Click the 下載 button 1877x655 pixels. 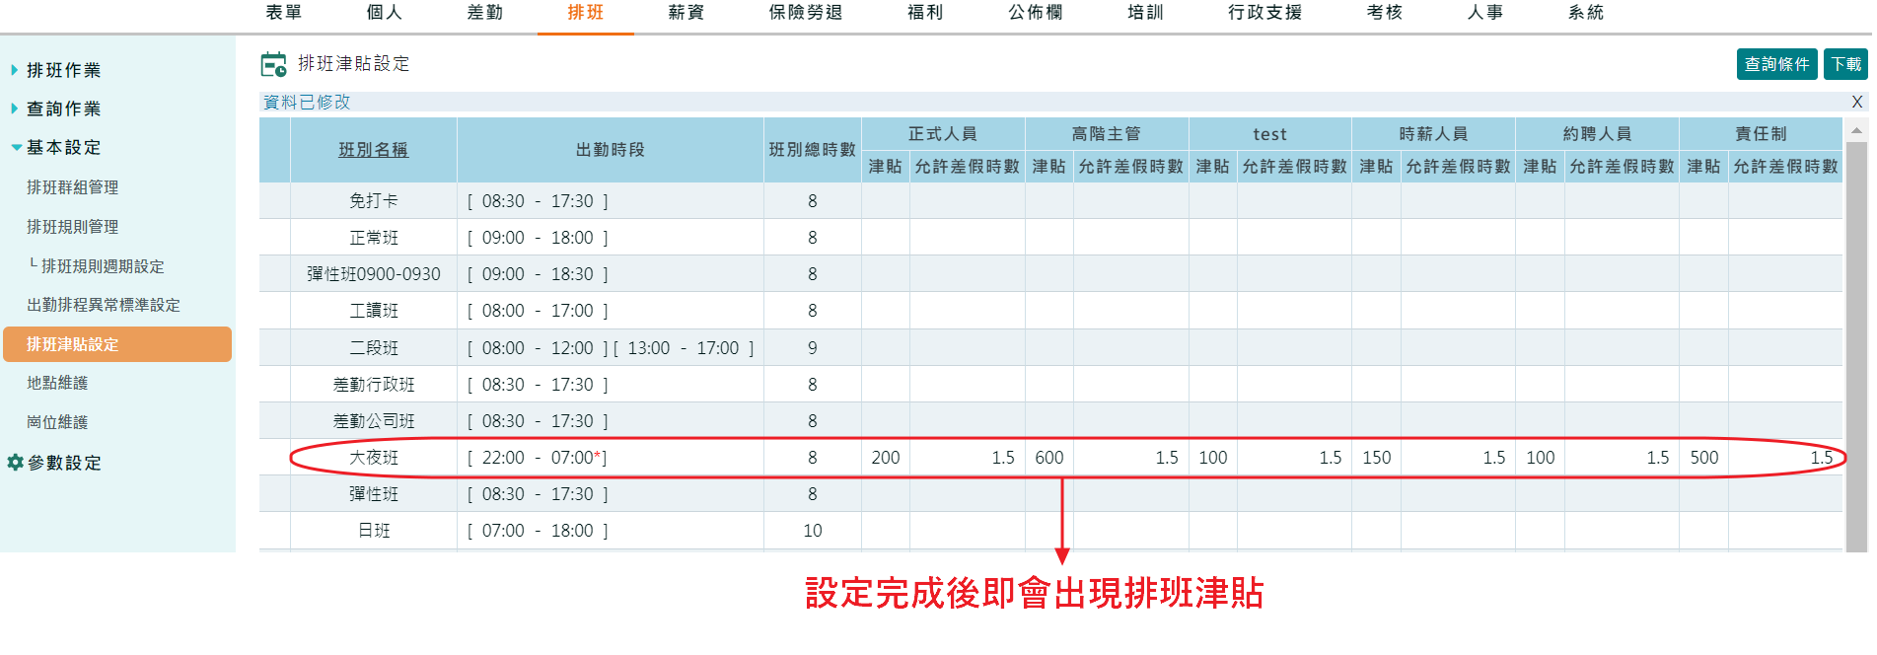[x=1845, y=64]
